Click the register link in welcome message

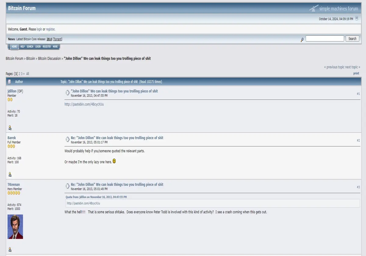(50, 29)
